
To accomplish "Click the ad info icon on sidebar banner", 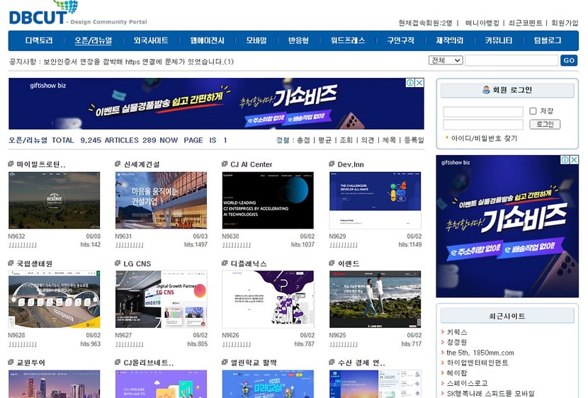I will coord(564,160).
